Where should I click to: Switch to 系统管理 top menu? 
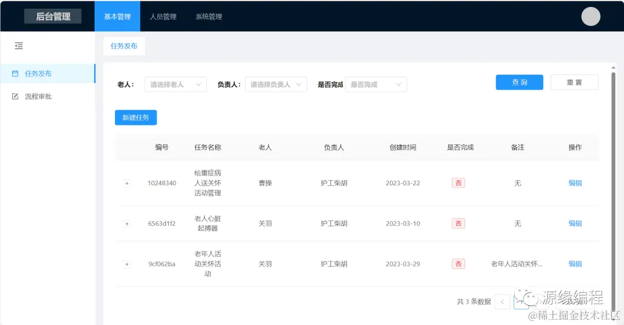pyautogui.click(x=209, y=16)
